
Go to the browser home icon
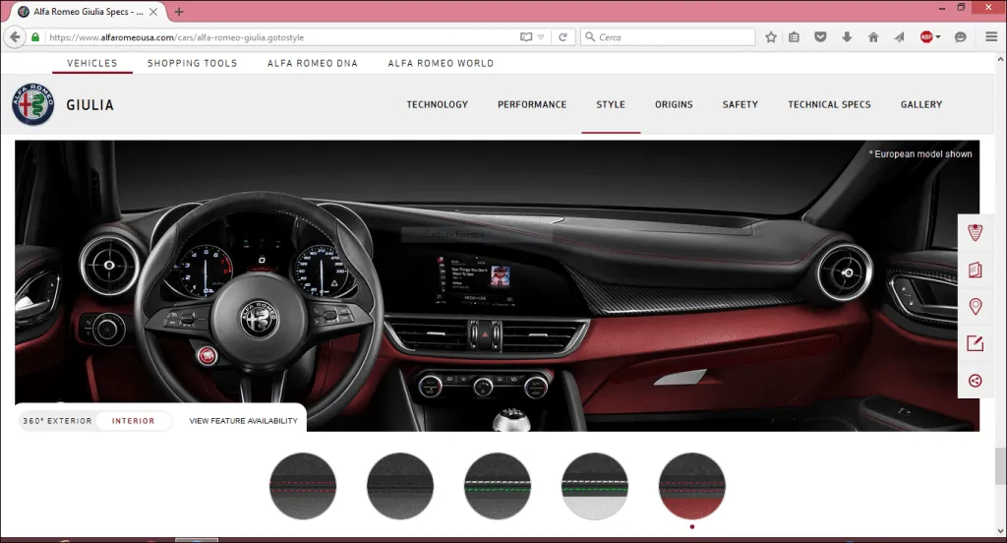point(873,37)
